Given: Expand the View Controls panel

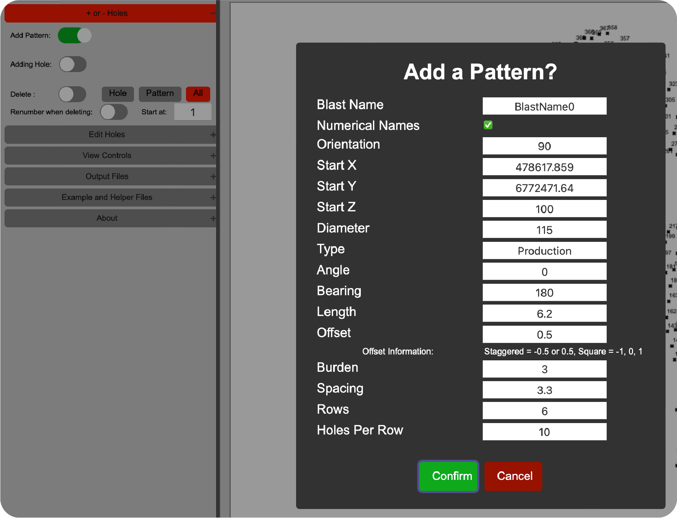Looking at the screenshot, I should [107, 155].
